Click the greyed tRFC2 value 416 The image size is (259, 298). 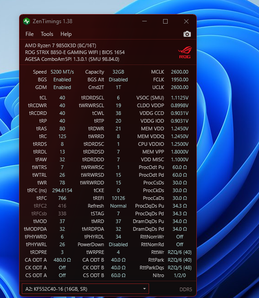click(x=62, y=206)
